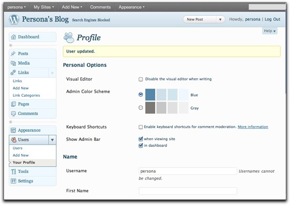This screenshot has height=205, width=290.
Task: Click the Settings icon in sidebar
Action: coord(13,181)
